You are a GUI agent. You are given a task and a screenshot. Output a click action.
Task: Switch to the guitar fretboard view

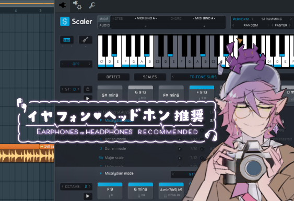[85, 40]
